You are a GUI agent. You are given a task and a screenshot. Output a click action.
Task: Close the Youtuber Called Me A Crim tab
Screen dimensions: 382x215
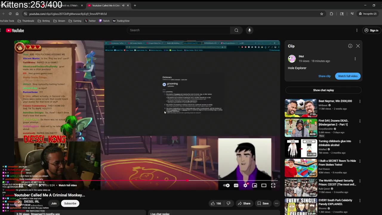tap(128, 5)
